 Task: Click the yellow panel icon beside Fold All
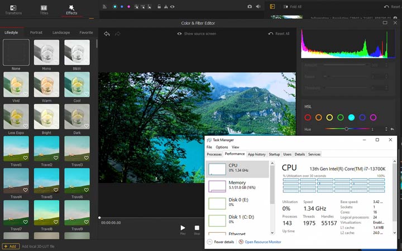pos(272,7)
